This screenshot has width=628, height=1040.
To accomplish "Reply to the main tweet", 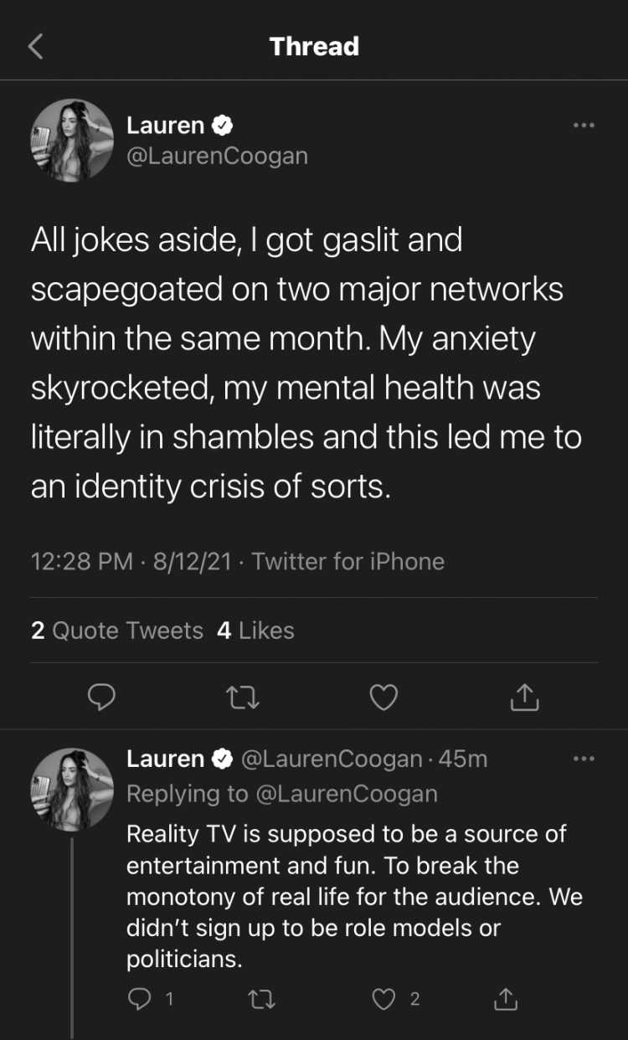I will [101, 697].
